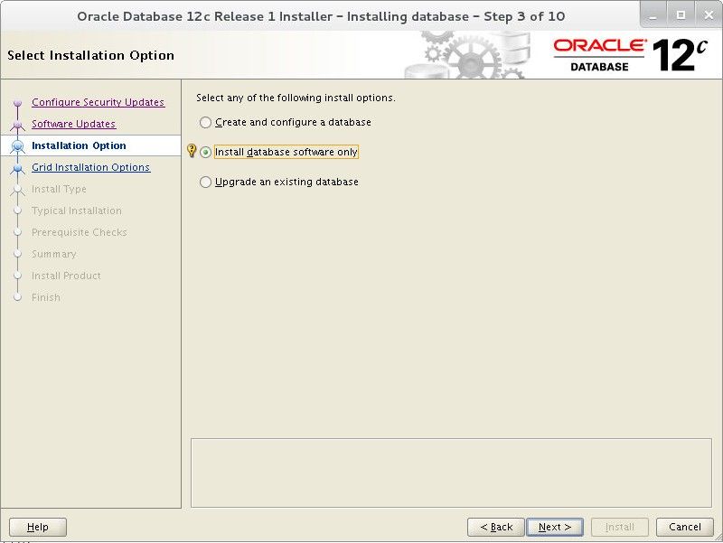
Task: Go to Software Updates step link
Action: click(x=73, y=124)
